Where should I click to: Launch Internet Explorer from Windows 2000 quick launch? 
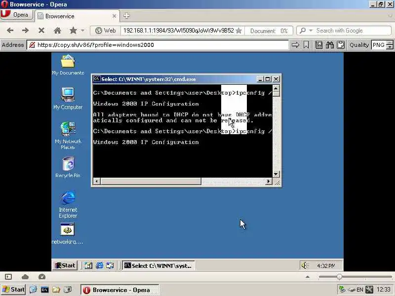[x=99, y=265]
